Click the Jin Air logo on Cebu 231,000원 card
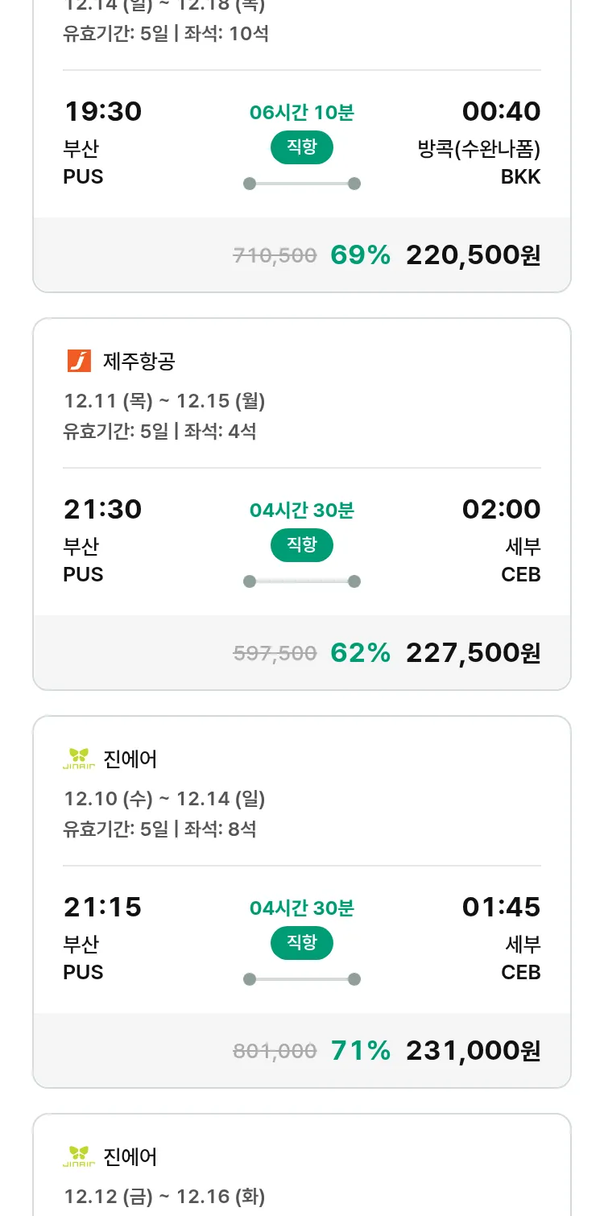Screen dimensions: 604x1216 pos(79,759)
